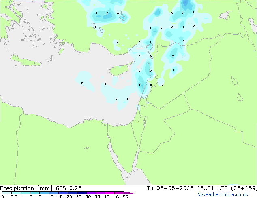Click the legend scale label 50
Screen dimensions: 257x198
[x=125, y=196]
